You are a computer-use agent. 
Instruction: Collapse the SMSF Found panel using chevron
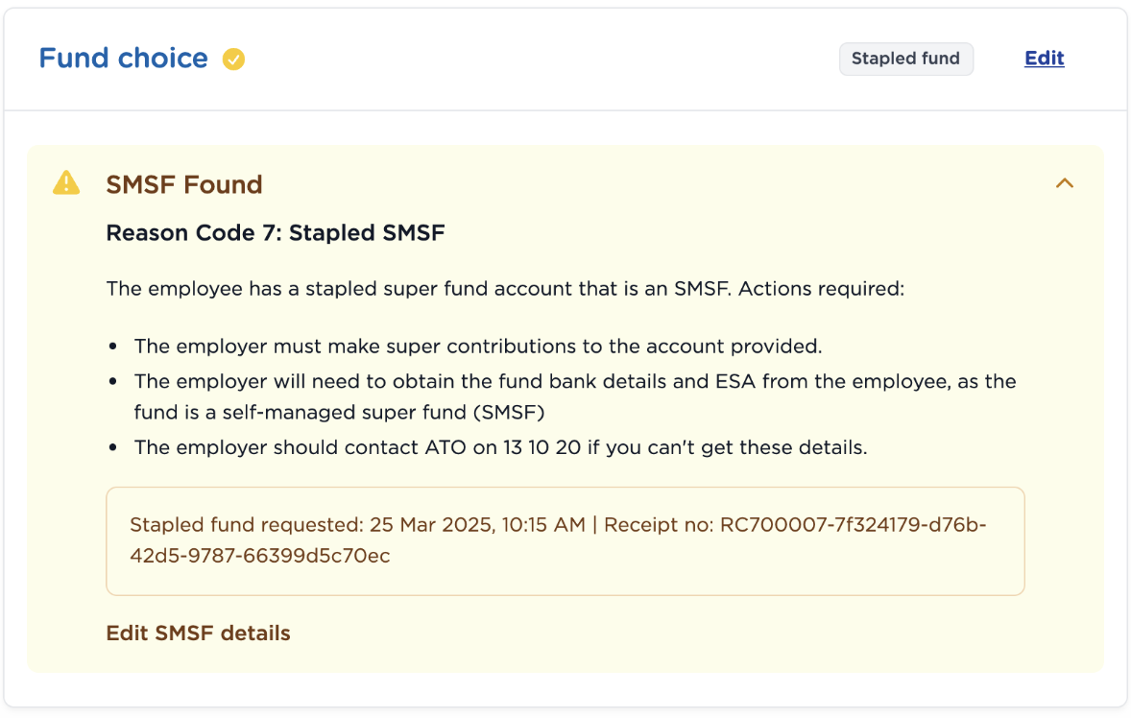(1064, 183)
